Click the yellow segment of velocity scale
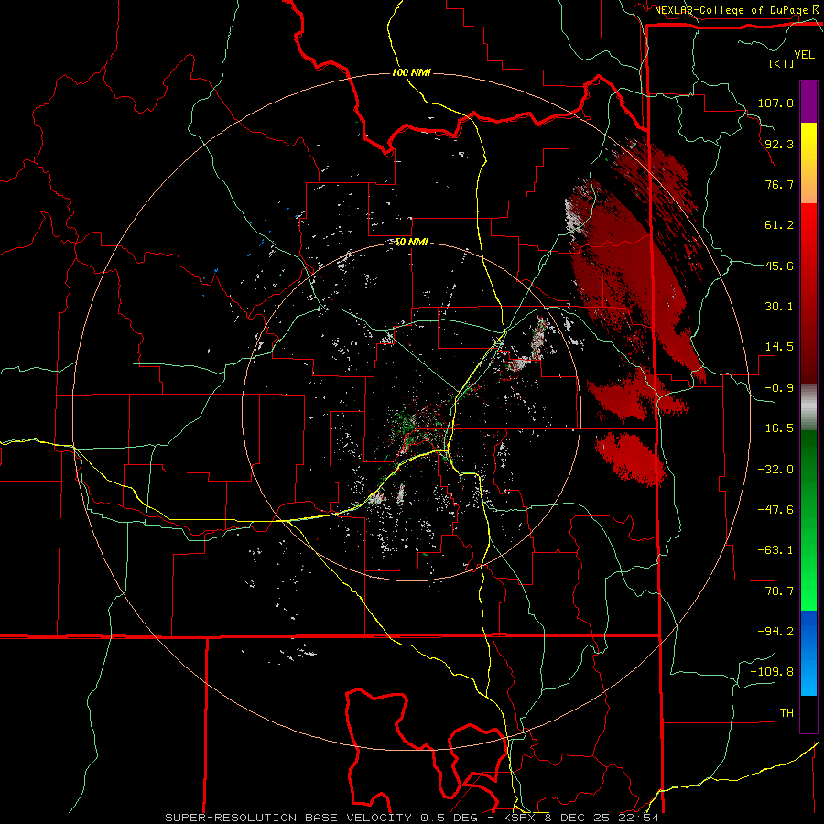This screenshot has width=824, height=824. click(808, 163)
